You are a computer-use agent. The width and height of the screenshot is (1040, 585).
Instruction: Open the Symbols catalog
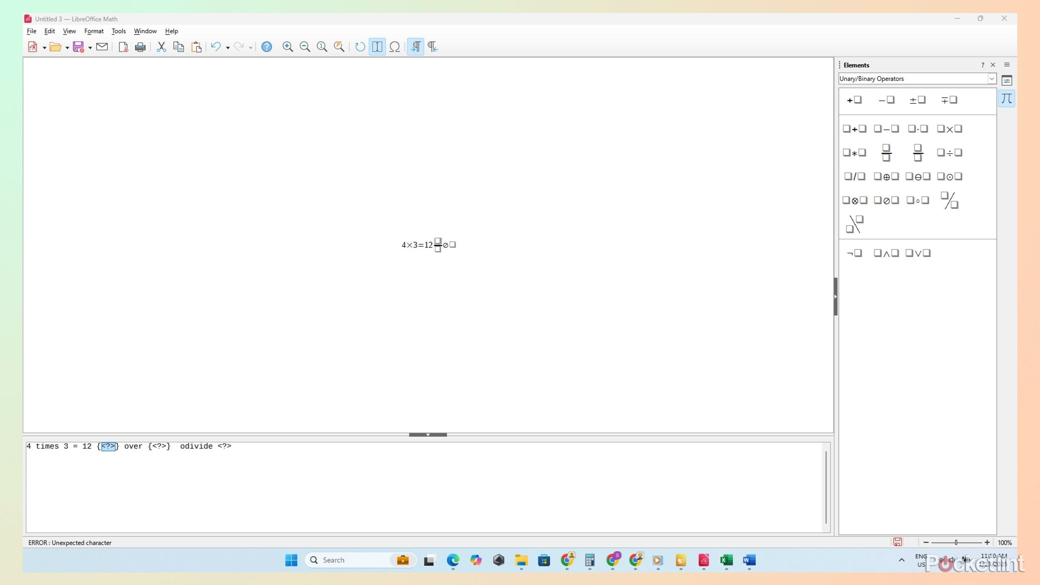point(395,47)
